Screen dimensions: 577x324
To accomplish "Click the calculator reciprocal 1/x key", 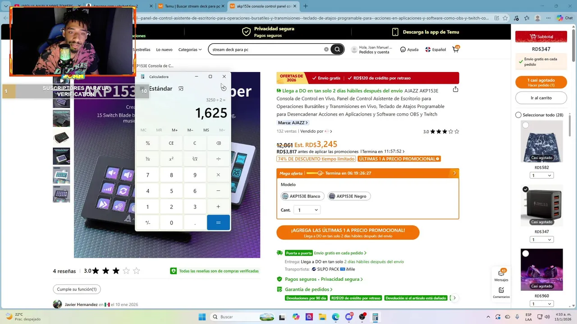I will point(147,159).
